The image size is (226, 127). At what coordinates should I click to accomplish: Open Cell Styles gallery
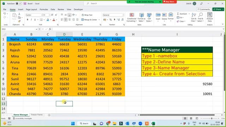[x=149, y=15]
